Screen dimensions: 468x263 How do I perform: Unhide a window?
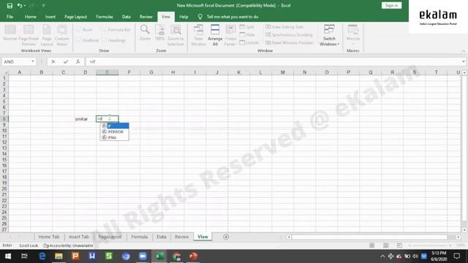pyautogui.click(x=249, y=42)
